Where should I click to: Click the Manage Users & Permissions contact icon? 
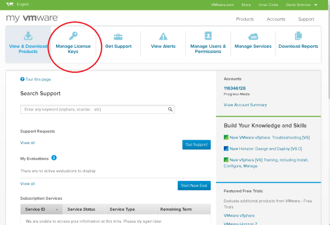point(208,36)
